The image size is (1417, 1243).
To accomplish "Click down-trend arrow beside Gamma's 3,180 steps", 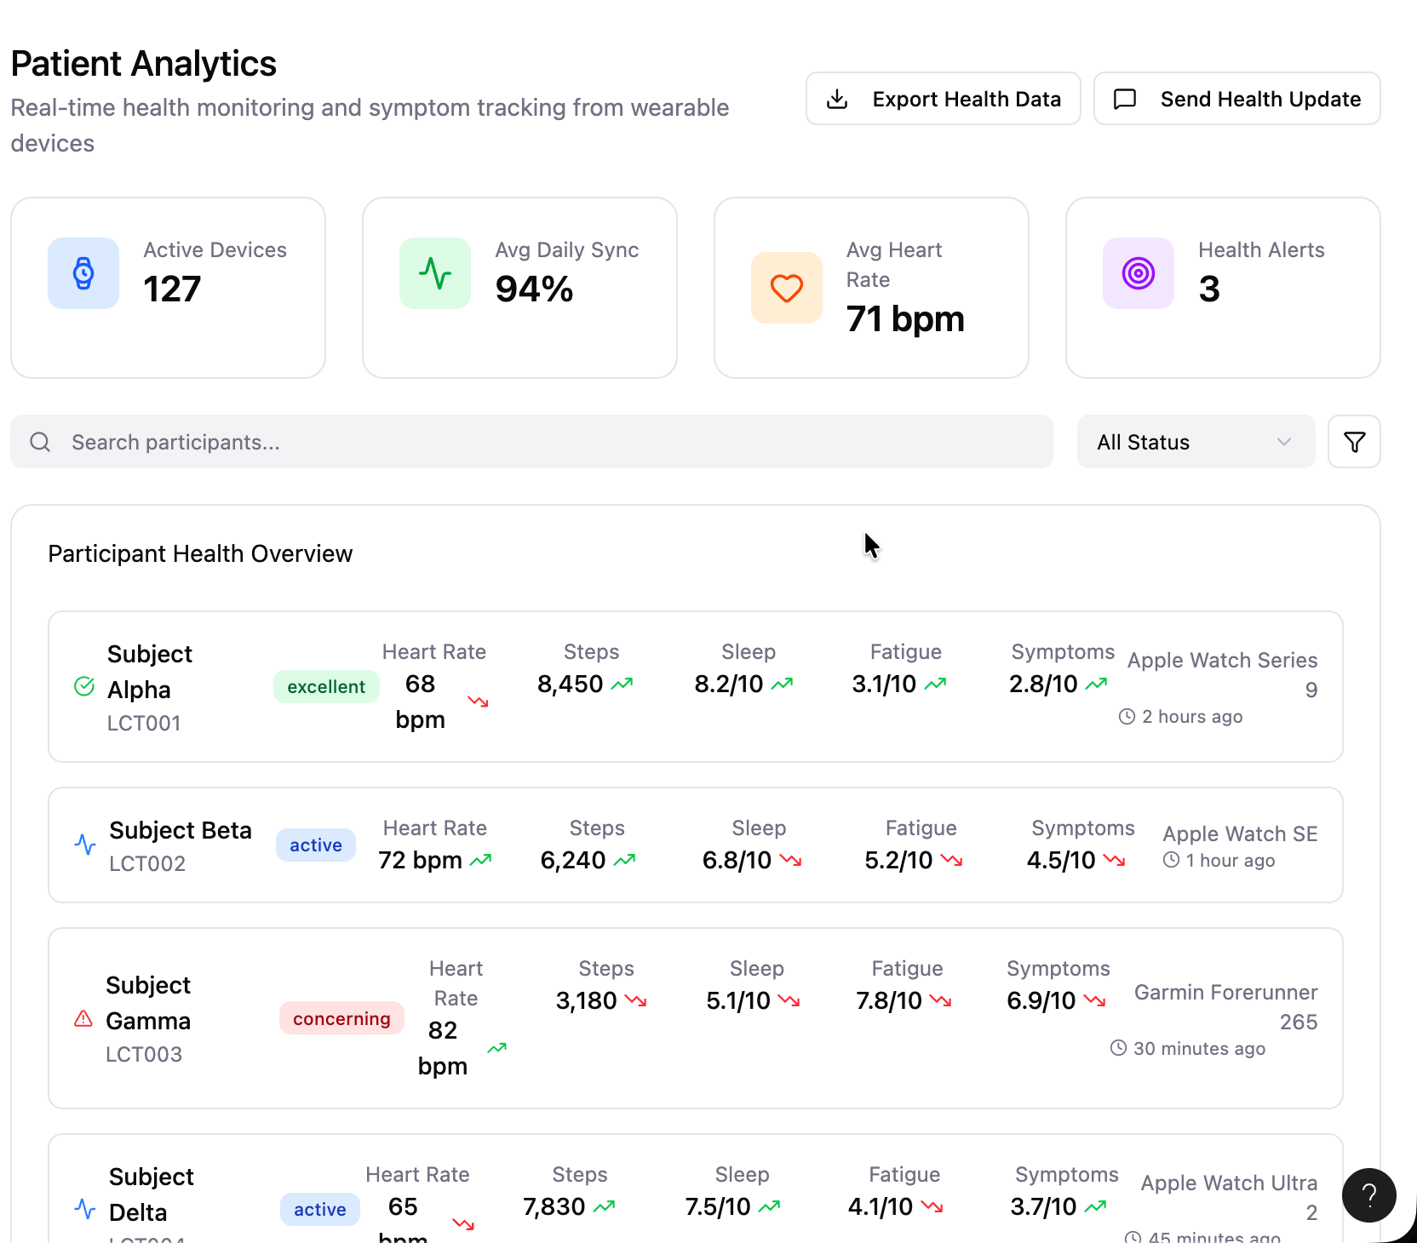I will [x=636, y=1000].
